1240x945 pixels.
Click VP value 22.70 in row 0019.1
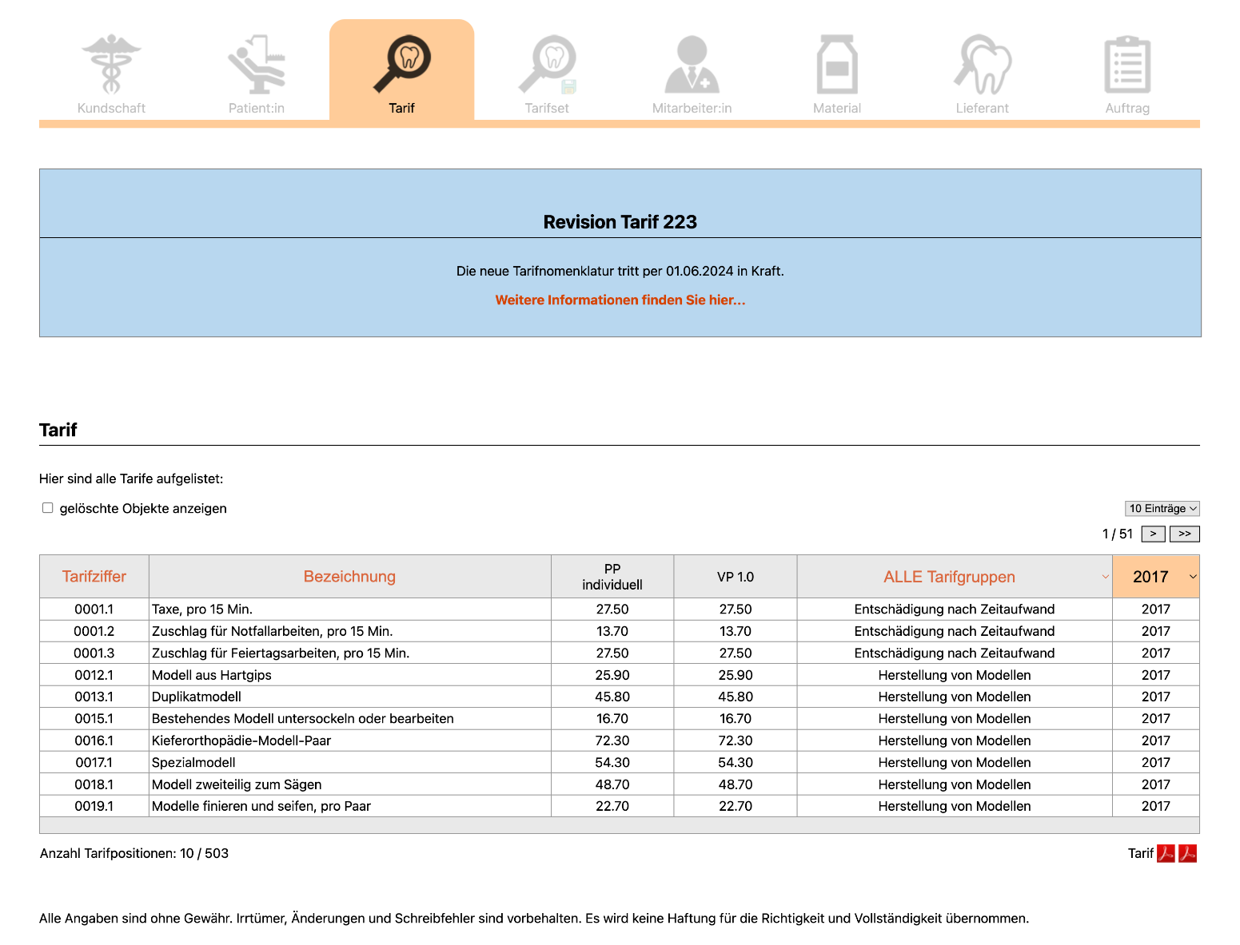click(736, 807)
